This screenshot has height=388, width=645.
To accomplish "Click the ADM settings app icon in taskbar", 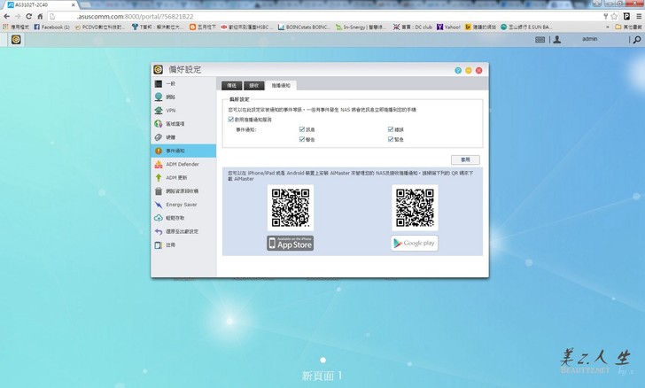I will point(16,40).
